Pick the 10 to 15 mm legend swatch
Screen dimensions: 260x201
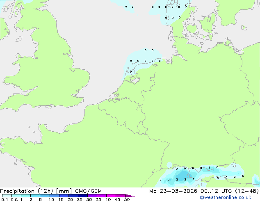click(55, 196)
